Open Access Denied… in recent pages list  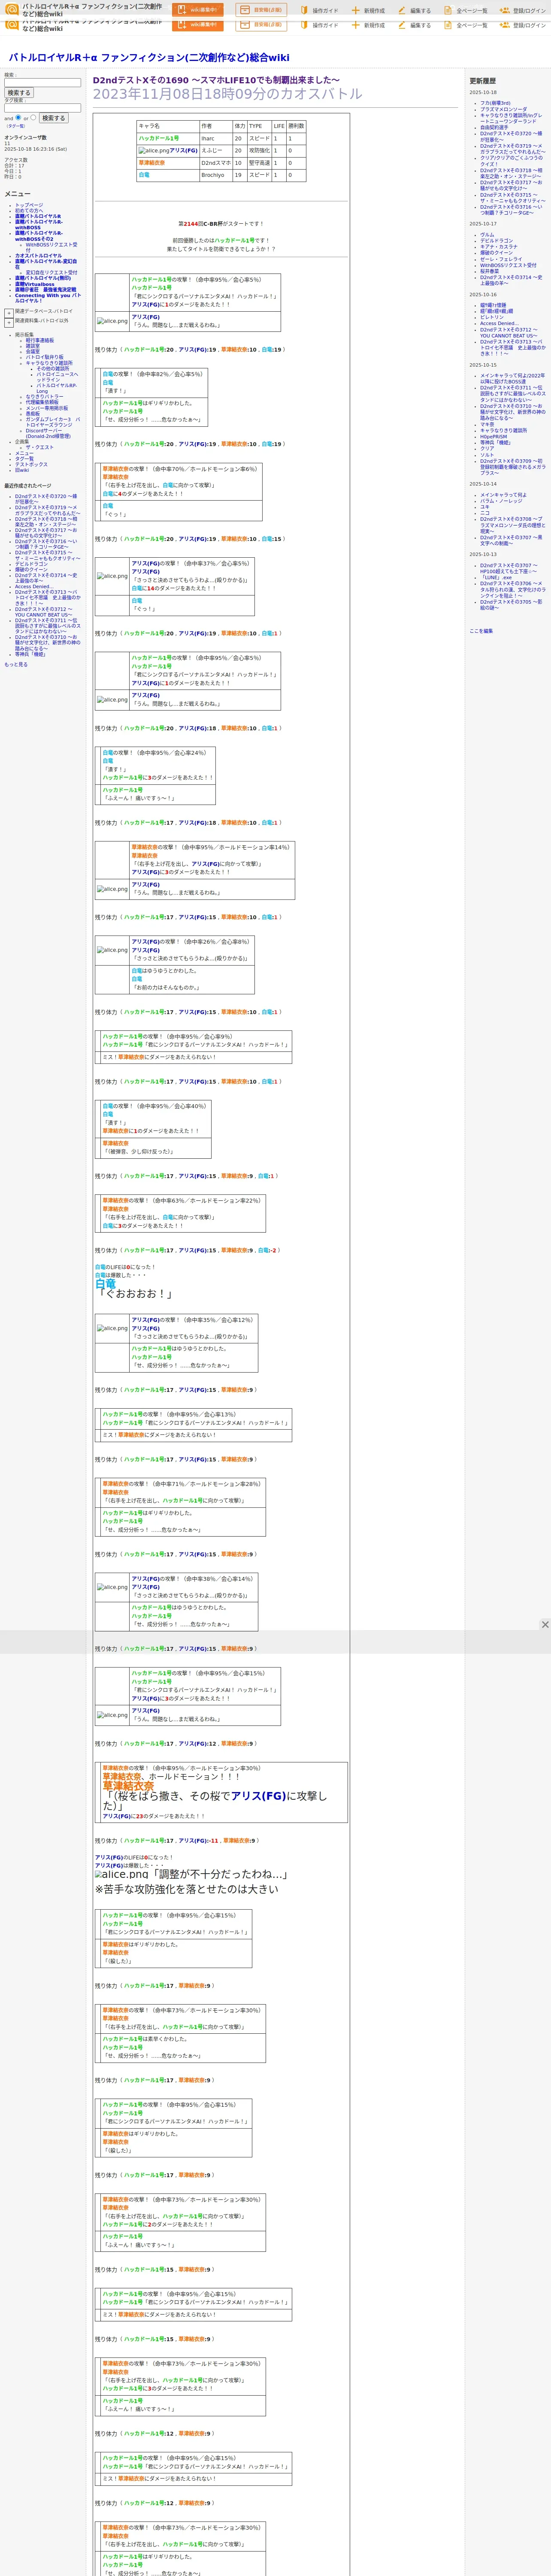point(34,587)
